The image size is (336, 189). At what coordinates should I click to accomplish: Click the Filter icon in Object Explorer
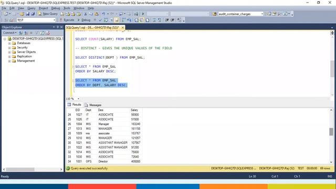point(37,33)
